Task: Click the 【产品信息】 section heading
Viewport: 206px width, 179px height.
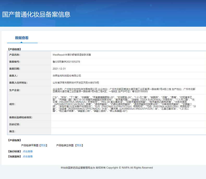Action: pos(14,49)
